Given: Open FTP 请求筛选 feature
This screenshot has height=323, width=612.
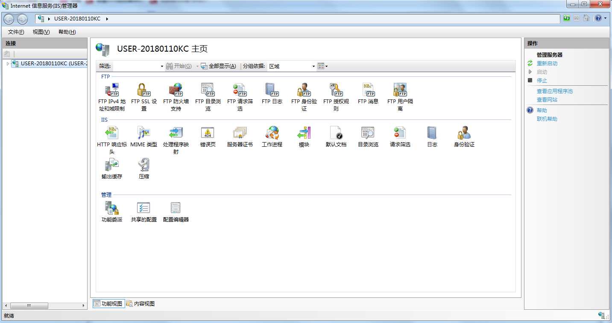Looking at the screenshot, I should [240, 97].
